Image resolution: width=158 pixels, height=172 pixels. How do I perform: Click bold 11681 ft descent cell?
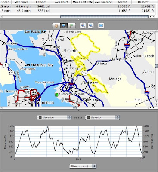pyautogui.click(x=147, y=6)
